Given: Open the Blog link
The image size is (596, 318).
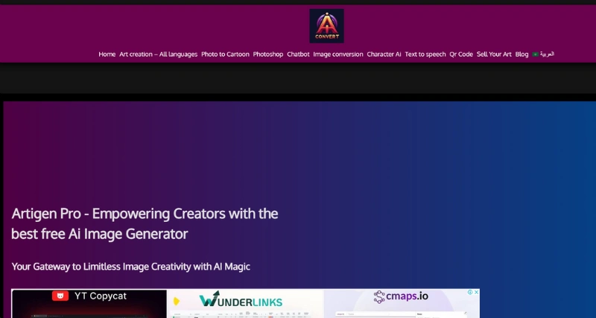Looking at the screenshot, I should pos(521,54).
